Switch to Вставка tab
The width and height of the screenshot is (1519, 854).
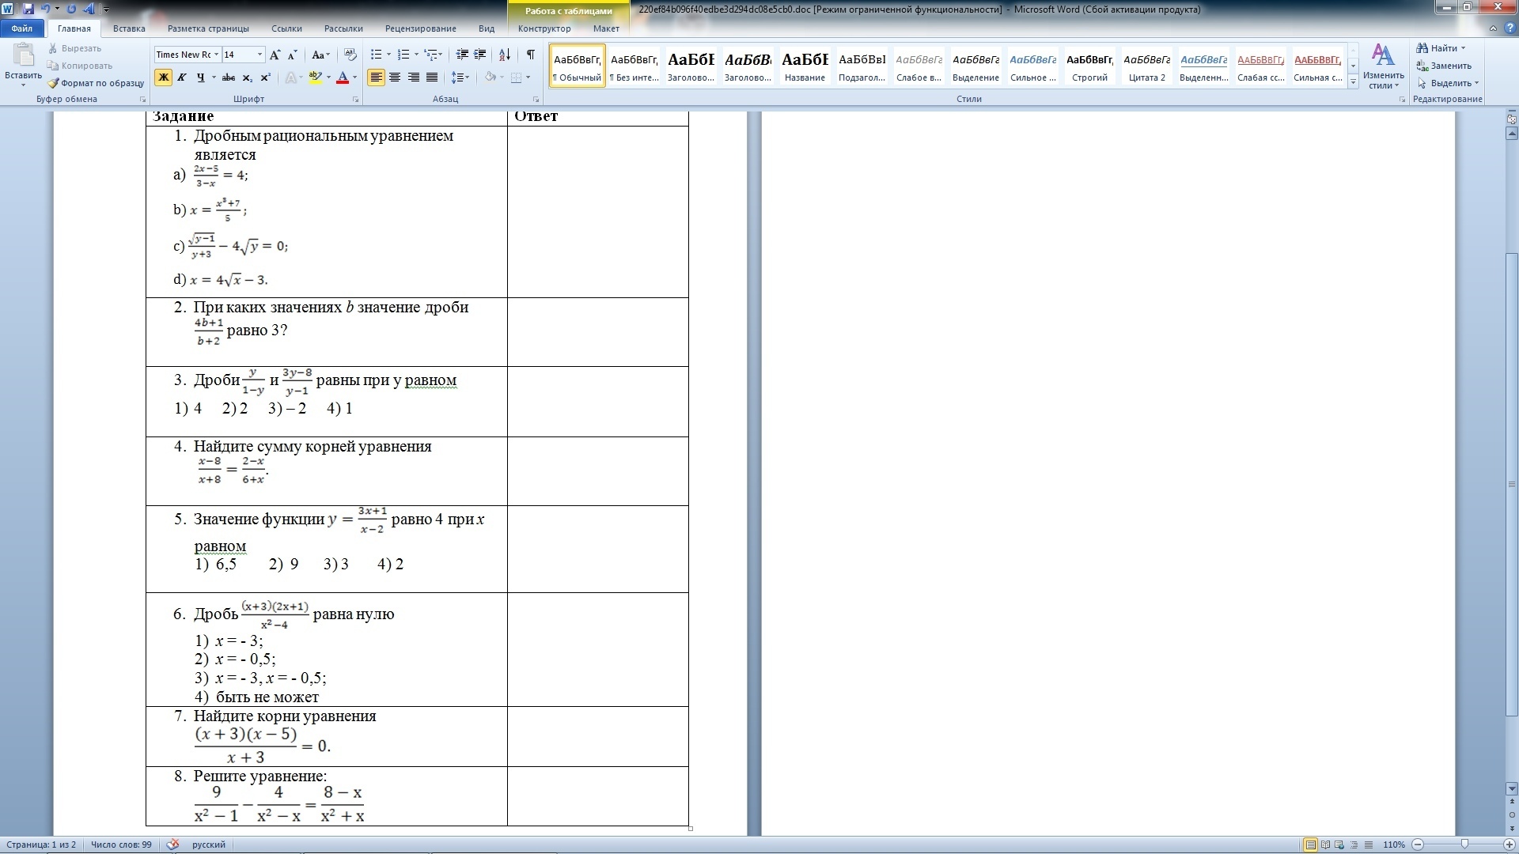coord(129,28)
